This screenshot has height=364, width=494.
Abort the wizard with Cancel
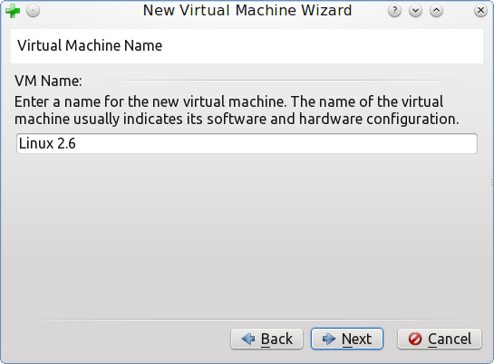440,339
